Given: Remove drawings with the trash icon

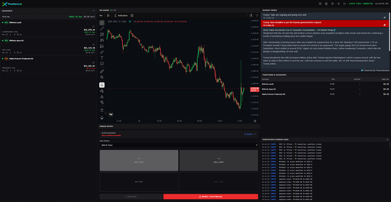Looking at the screenshot, I should click(x=102, y=110).
